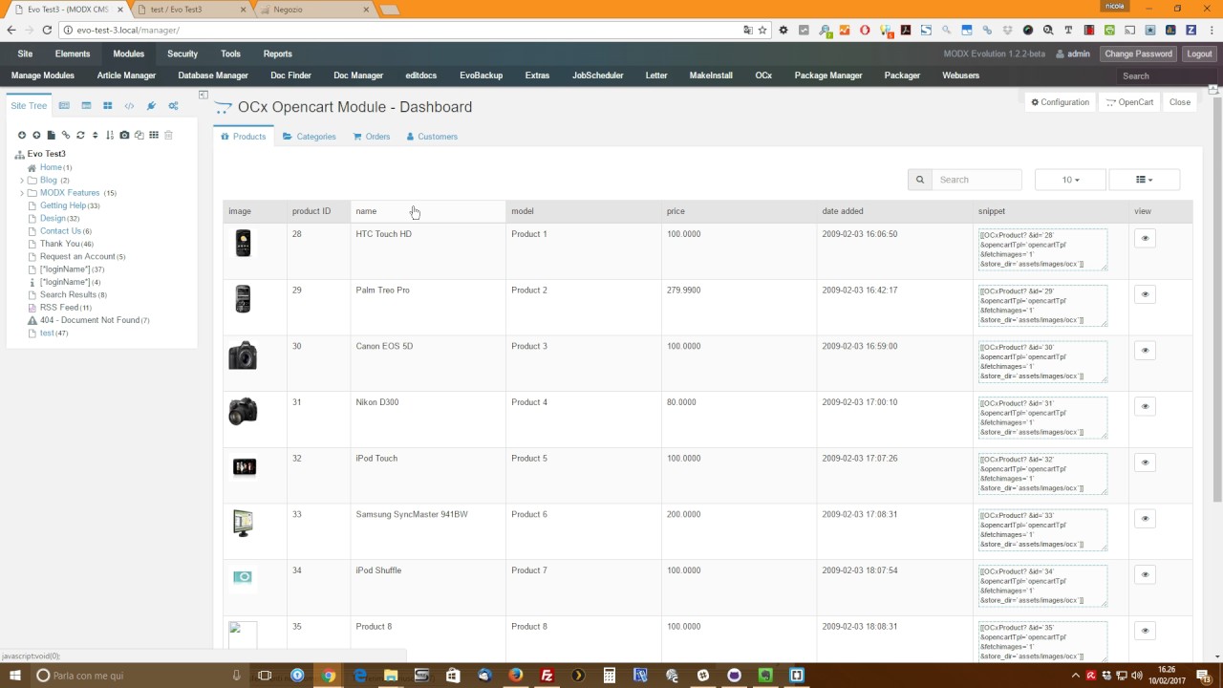Open the Windows Start menu
Screen dimensions: 1223x688
[13, 676]
